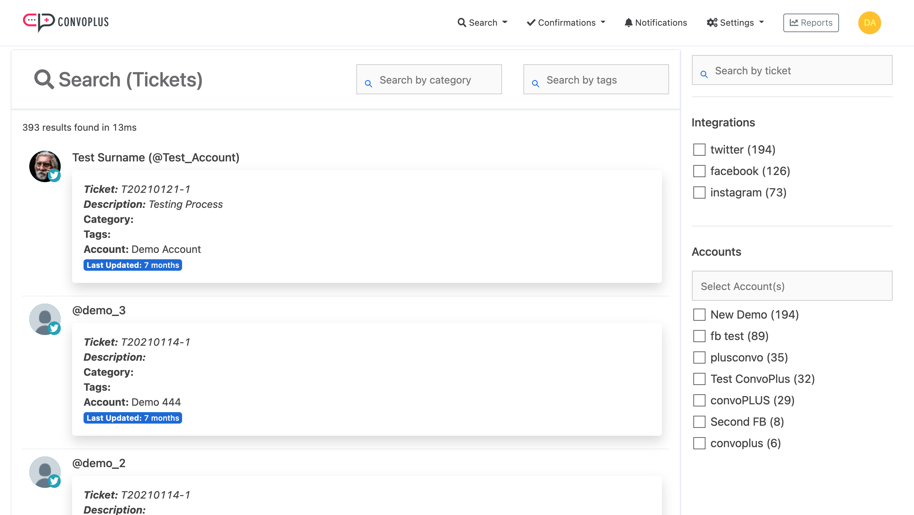Image resolution: width=914 pixels, height=515 pixels.
Task: Click the checkmark icon next to Confirmations
Action: (530, 22)
